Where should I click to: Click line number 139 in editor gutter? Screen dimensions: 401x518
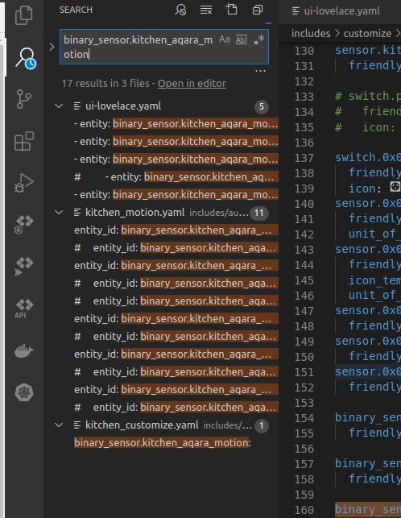click(304, 189)
